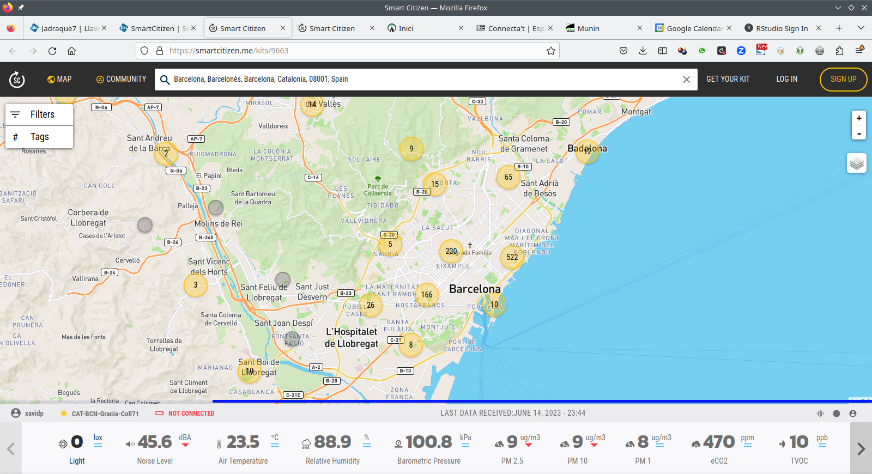
Task: Zoom out on the map
Action: (859, 133)
